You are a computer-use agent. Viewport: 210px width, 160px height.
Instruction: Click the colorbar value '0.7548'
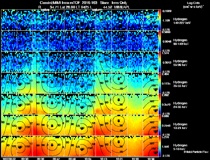tap(166, 126)
